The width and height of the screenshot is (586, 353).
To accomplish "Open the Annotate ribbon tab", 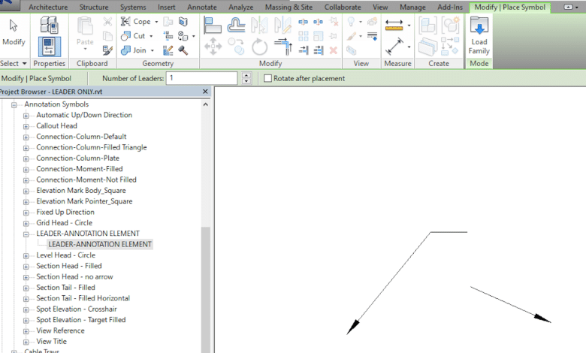I will tap(202, 7).
